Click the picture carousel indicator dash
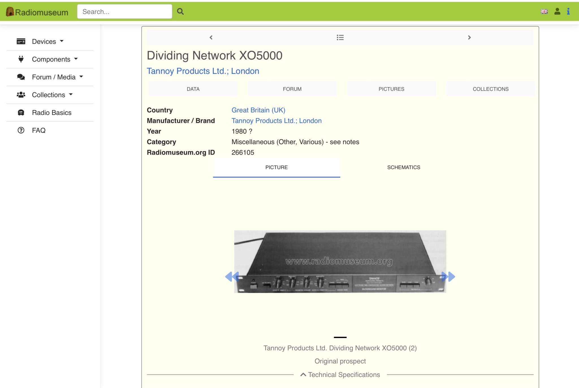579x388 pixels. click(340, 337)
